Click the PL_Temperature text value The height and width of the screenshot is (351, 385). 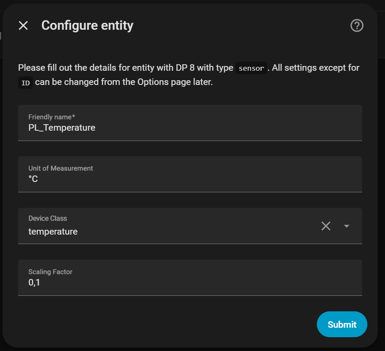pyautogui.click(x=62, y=128)
